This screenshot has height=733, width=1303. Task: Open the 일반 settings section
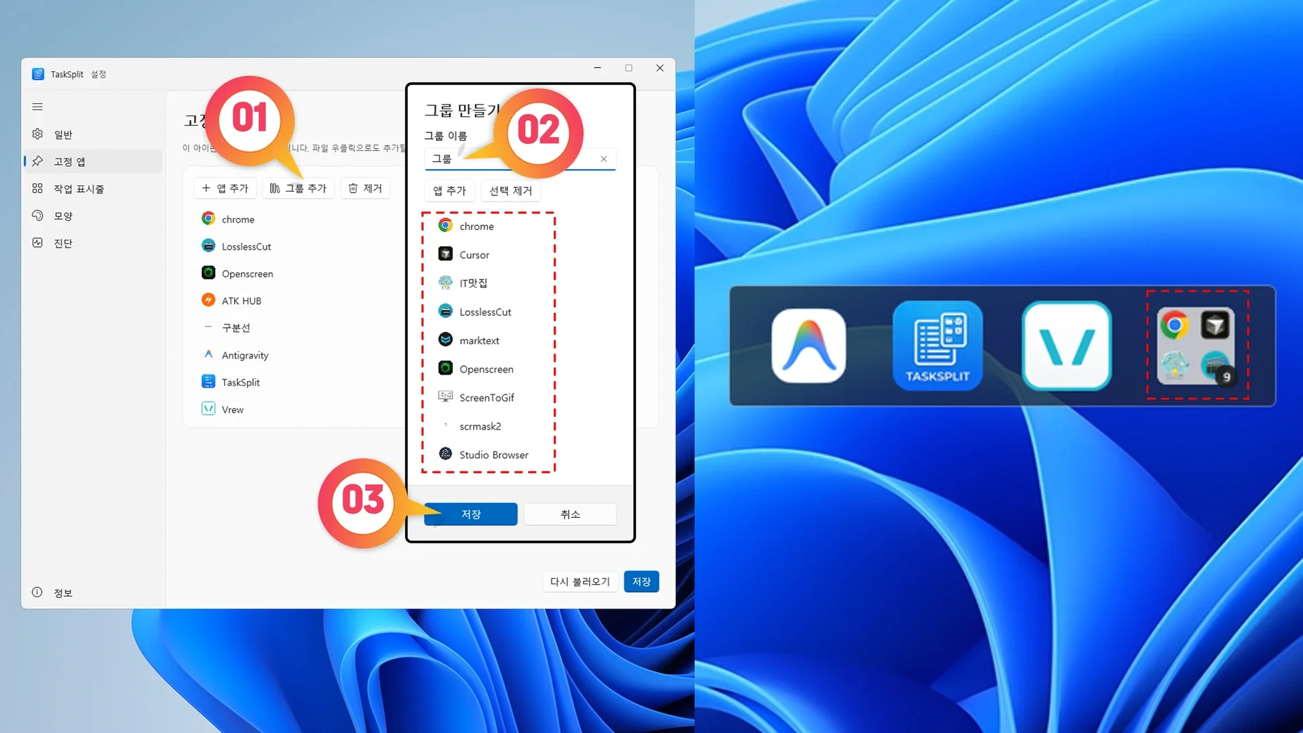[93, 134]
